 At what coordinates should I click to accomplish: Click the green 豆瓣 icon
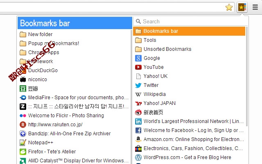point(23,89)
